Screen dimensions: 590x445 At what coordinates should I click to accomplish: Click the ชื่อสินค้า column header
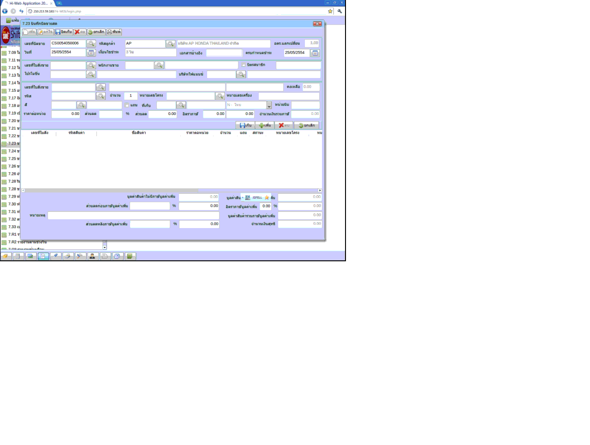point(139,133)
